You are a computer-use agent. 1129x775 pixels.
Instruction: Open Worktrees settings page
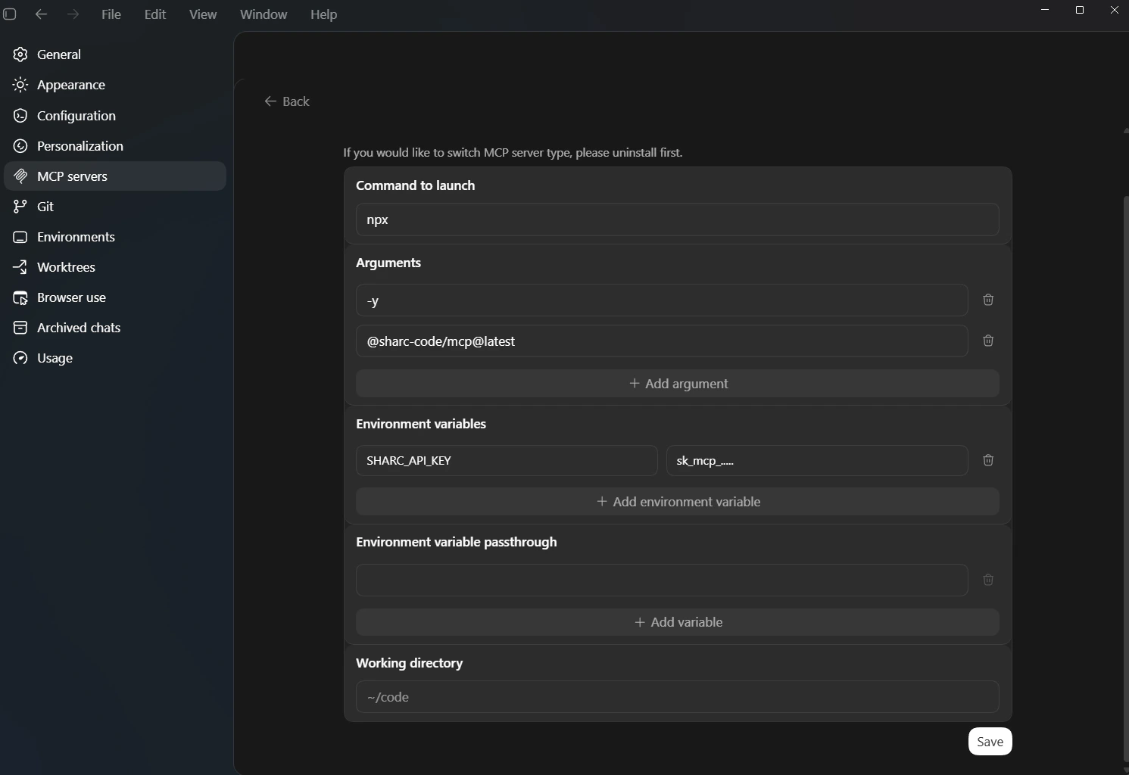(x=115, y=267)
